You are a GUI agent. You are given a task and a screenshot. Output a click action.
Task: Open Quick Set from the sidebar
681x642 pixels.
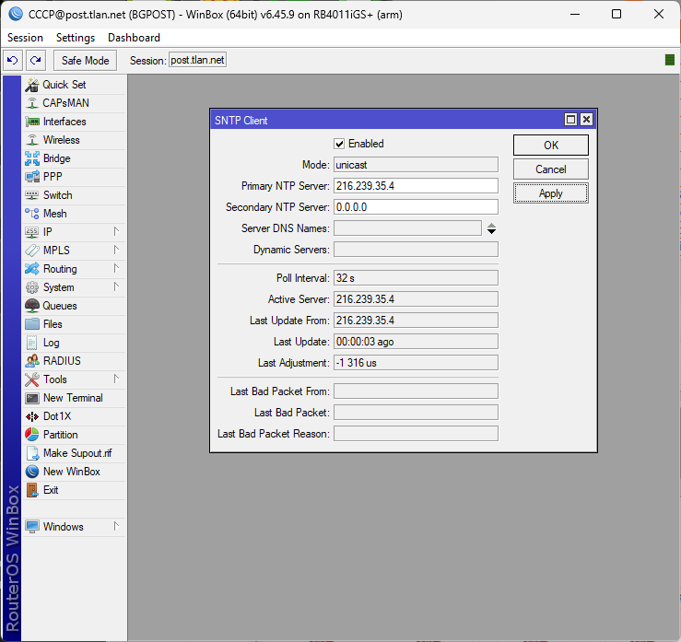pyautogui.click(x=64, y=85)
